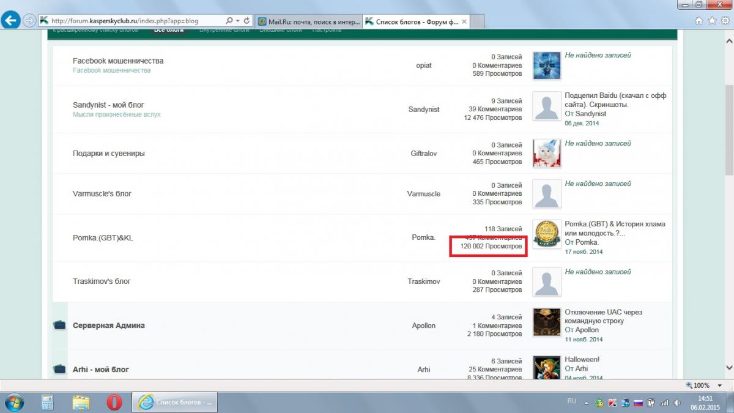Close the Список блогов tab

tap(464, 21)
